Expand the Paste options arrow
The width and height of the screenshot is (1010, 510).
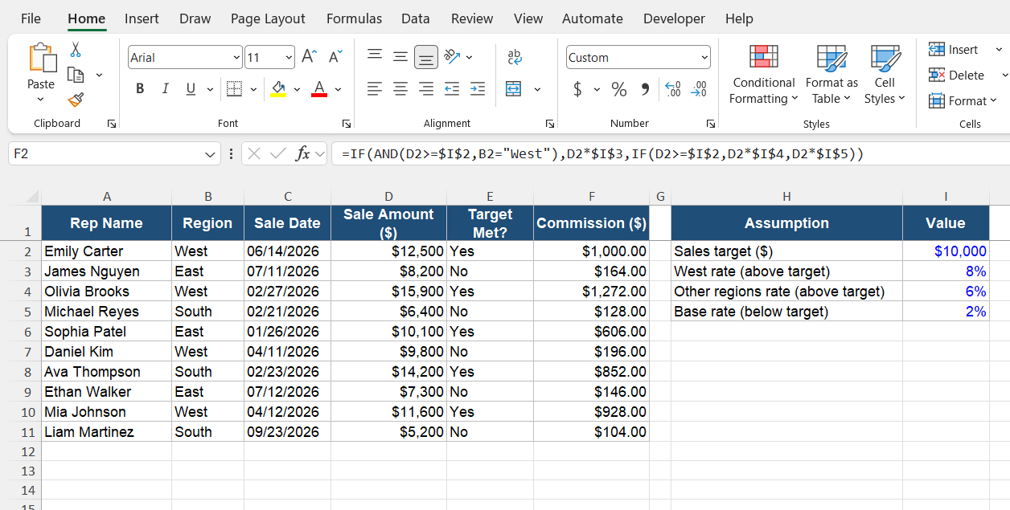[41, 100]
